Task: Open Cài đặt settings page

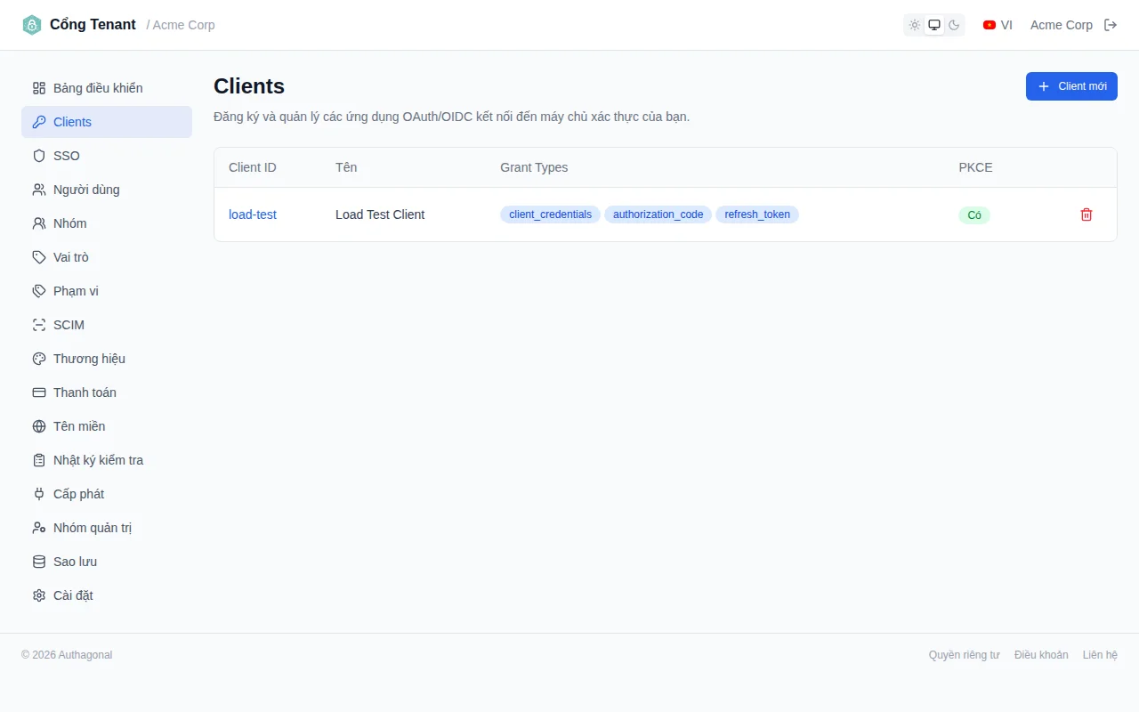Action: (x=107, y=595)
